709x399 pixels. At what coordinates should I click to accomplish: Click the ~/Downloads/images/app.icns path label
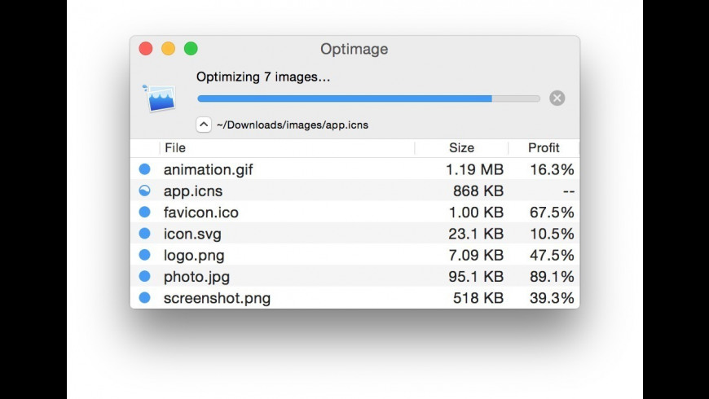pyautogui.click(x=292, y=125)
